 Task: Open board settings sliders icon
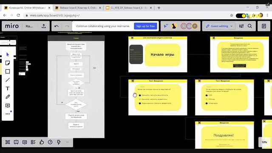[241, 26]
